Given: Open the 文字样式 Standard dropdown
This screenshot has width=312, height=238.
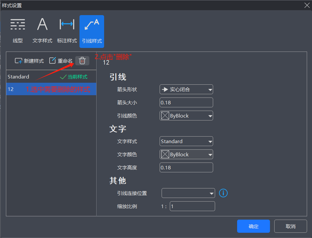Looking at the screenshot, I should click(x=186, y=141).
